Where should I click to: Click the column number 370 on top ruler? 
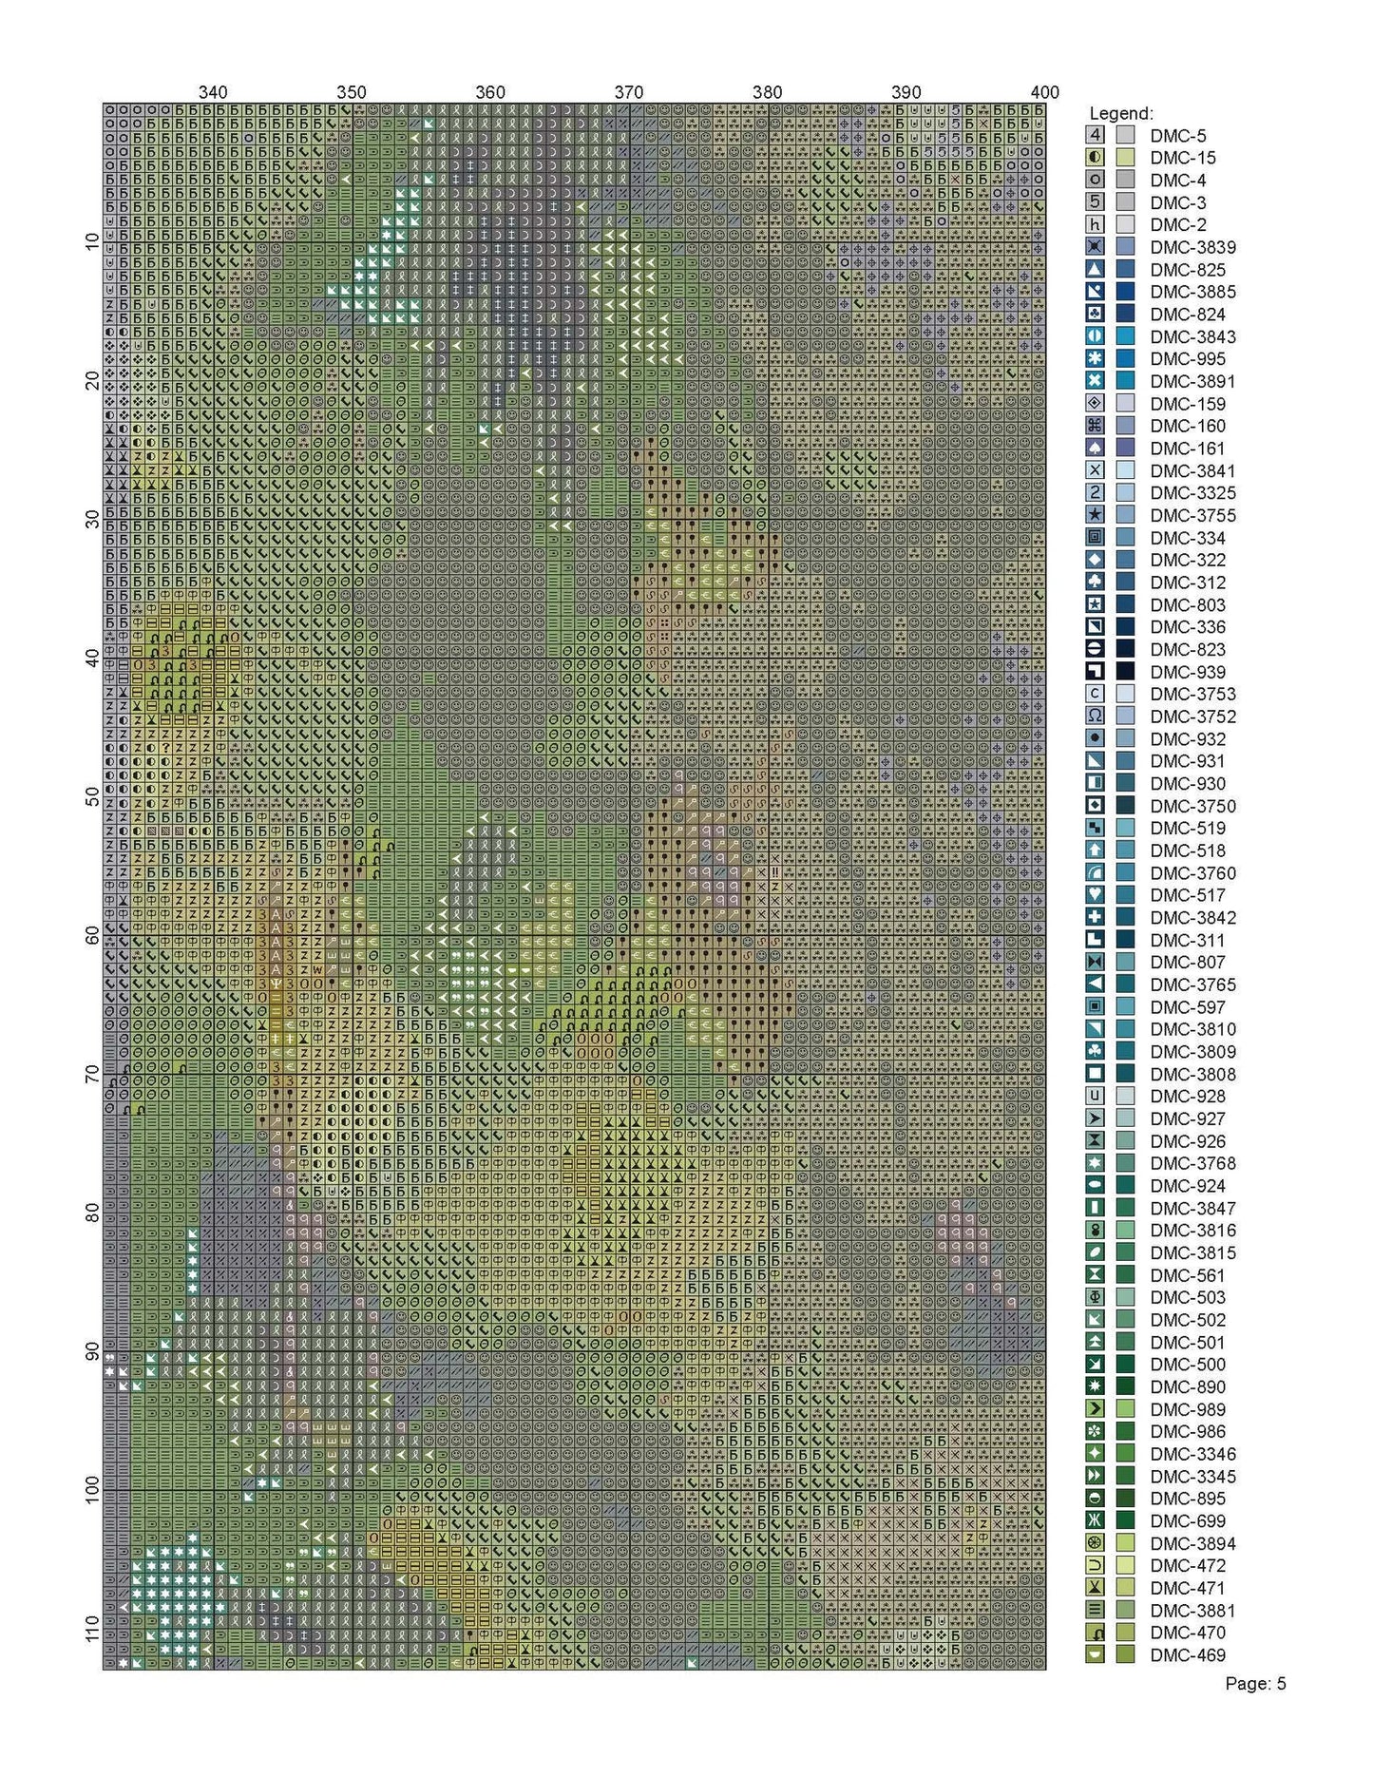629,92
